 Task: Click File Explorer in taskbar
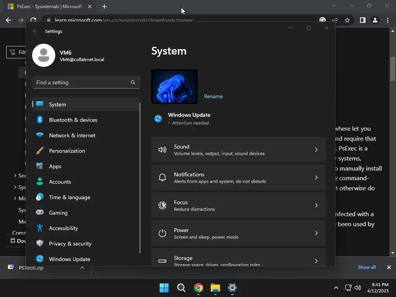tap(215, 288)
